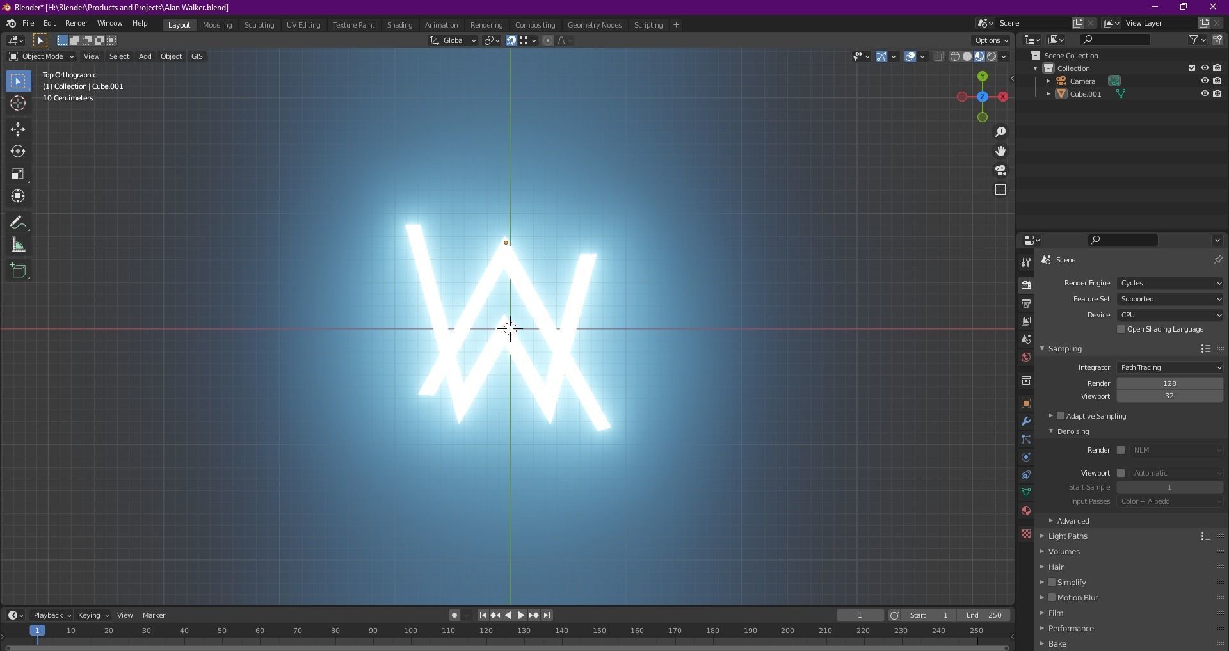
Task: Open the Modifier properties wrench tab
Action: pos(1026,421)
